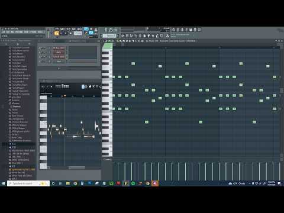Open the ADD menu
The height and width of the screenshot is (213, 284).
(x=12, y=32)
